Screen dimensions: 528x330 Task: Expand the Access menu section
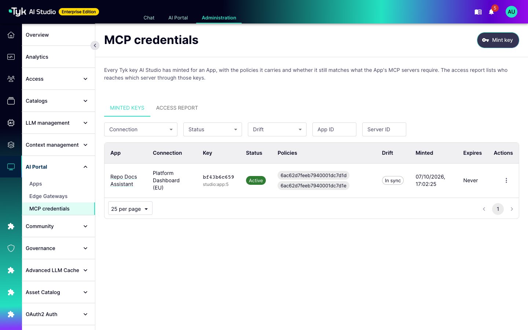tap(58, 79)
